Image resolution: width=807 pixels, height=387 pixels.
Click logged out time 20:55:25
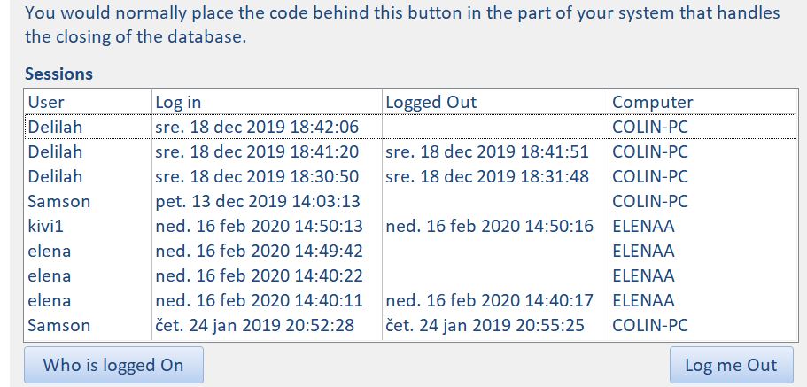point(485,325)
